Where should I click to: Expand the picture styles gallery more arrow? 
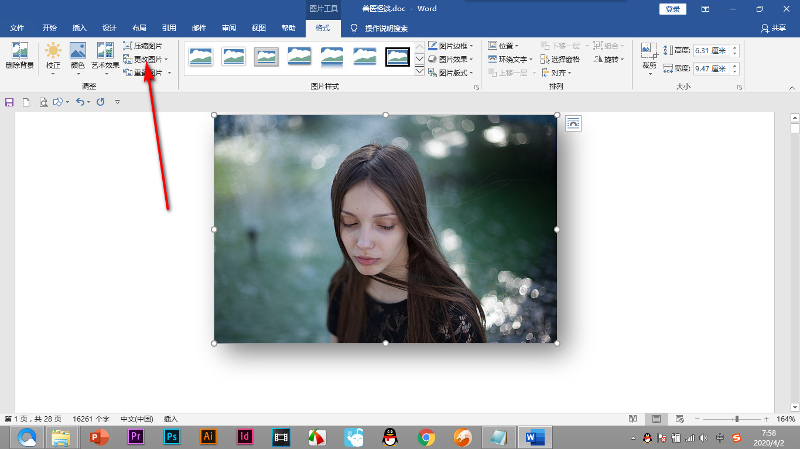pos(419,71)
